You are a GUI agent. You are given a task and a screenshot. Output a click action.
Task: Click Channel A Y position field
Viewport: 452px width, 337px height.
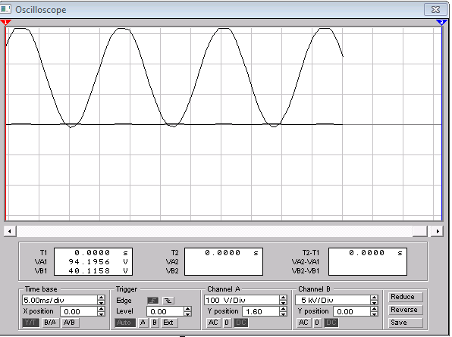point(261,311)
